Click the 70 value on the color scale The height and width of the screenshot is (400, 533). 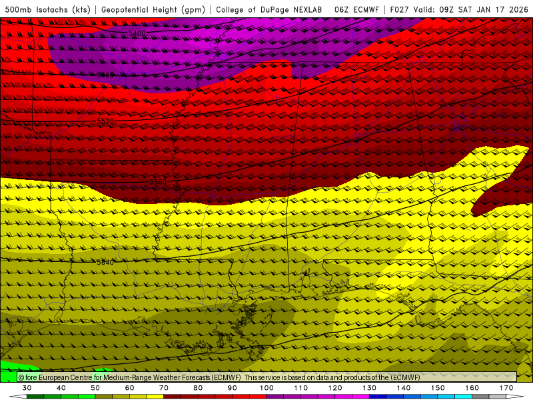164,388
